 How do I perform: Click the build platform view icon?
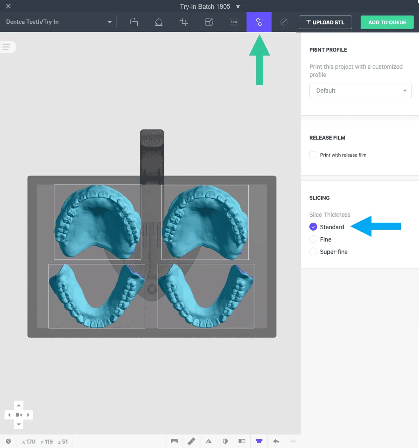pos(174,441)
